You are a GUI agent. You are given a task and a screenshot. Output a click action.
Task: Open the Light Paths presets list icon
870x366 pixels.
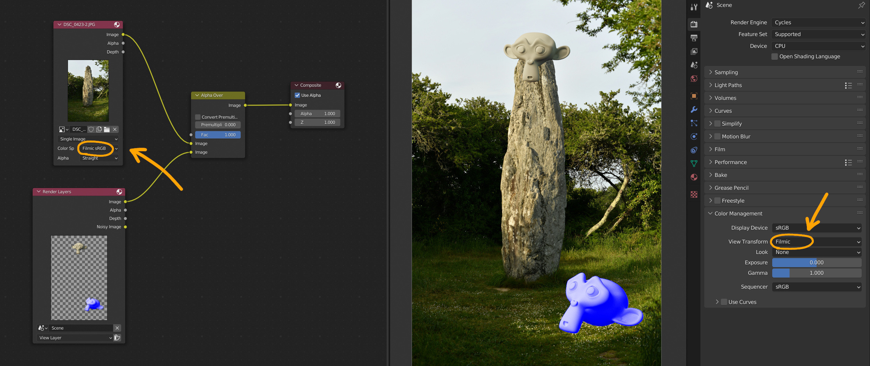point(848,85)
